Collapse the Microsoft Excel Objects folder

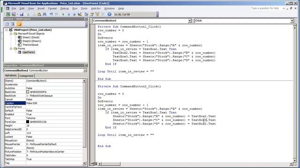click(11, 34)
